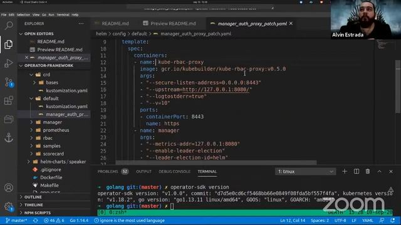This screenshot has height=225, width=401.
Task: Open the terminal selector dropdown 1: tmux
Action: [x=305, y=171]
